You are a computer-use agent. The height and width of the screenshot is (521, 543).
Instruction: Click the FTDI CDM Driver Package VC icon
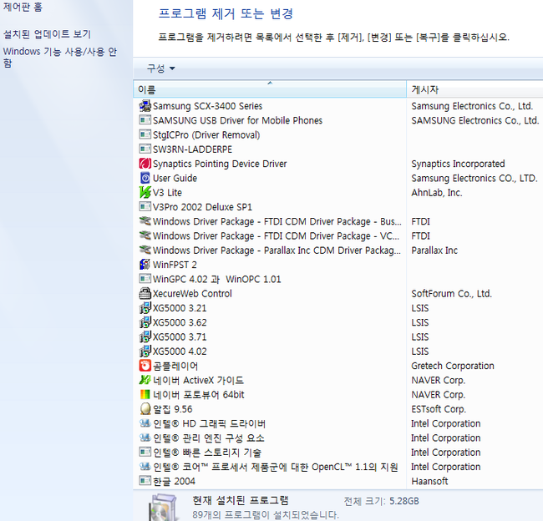tap(145, 235)
